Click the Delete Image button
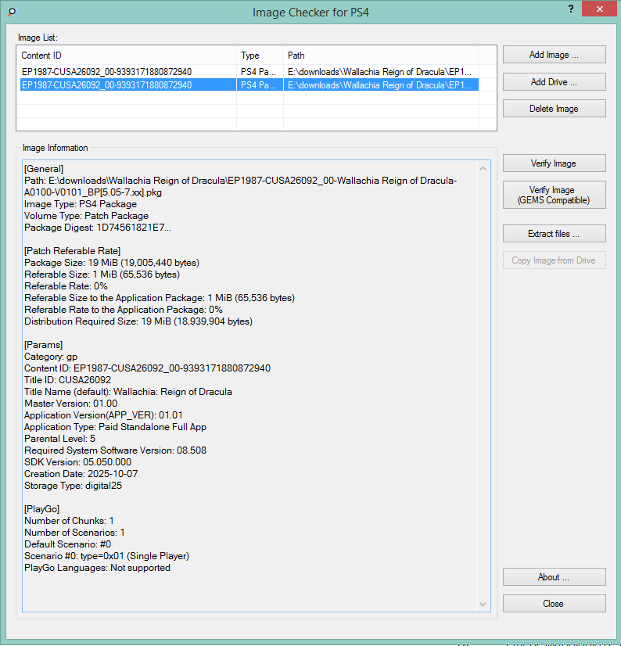This screenshot has height=646, width=621. 554,109
